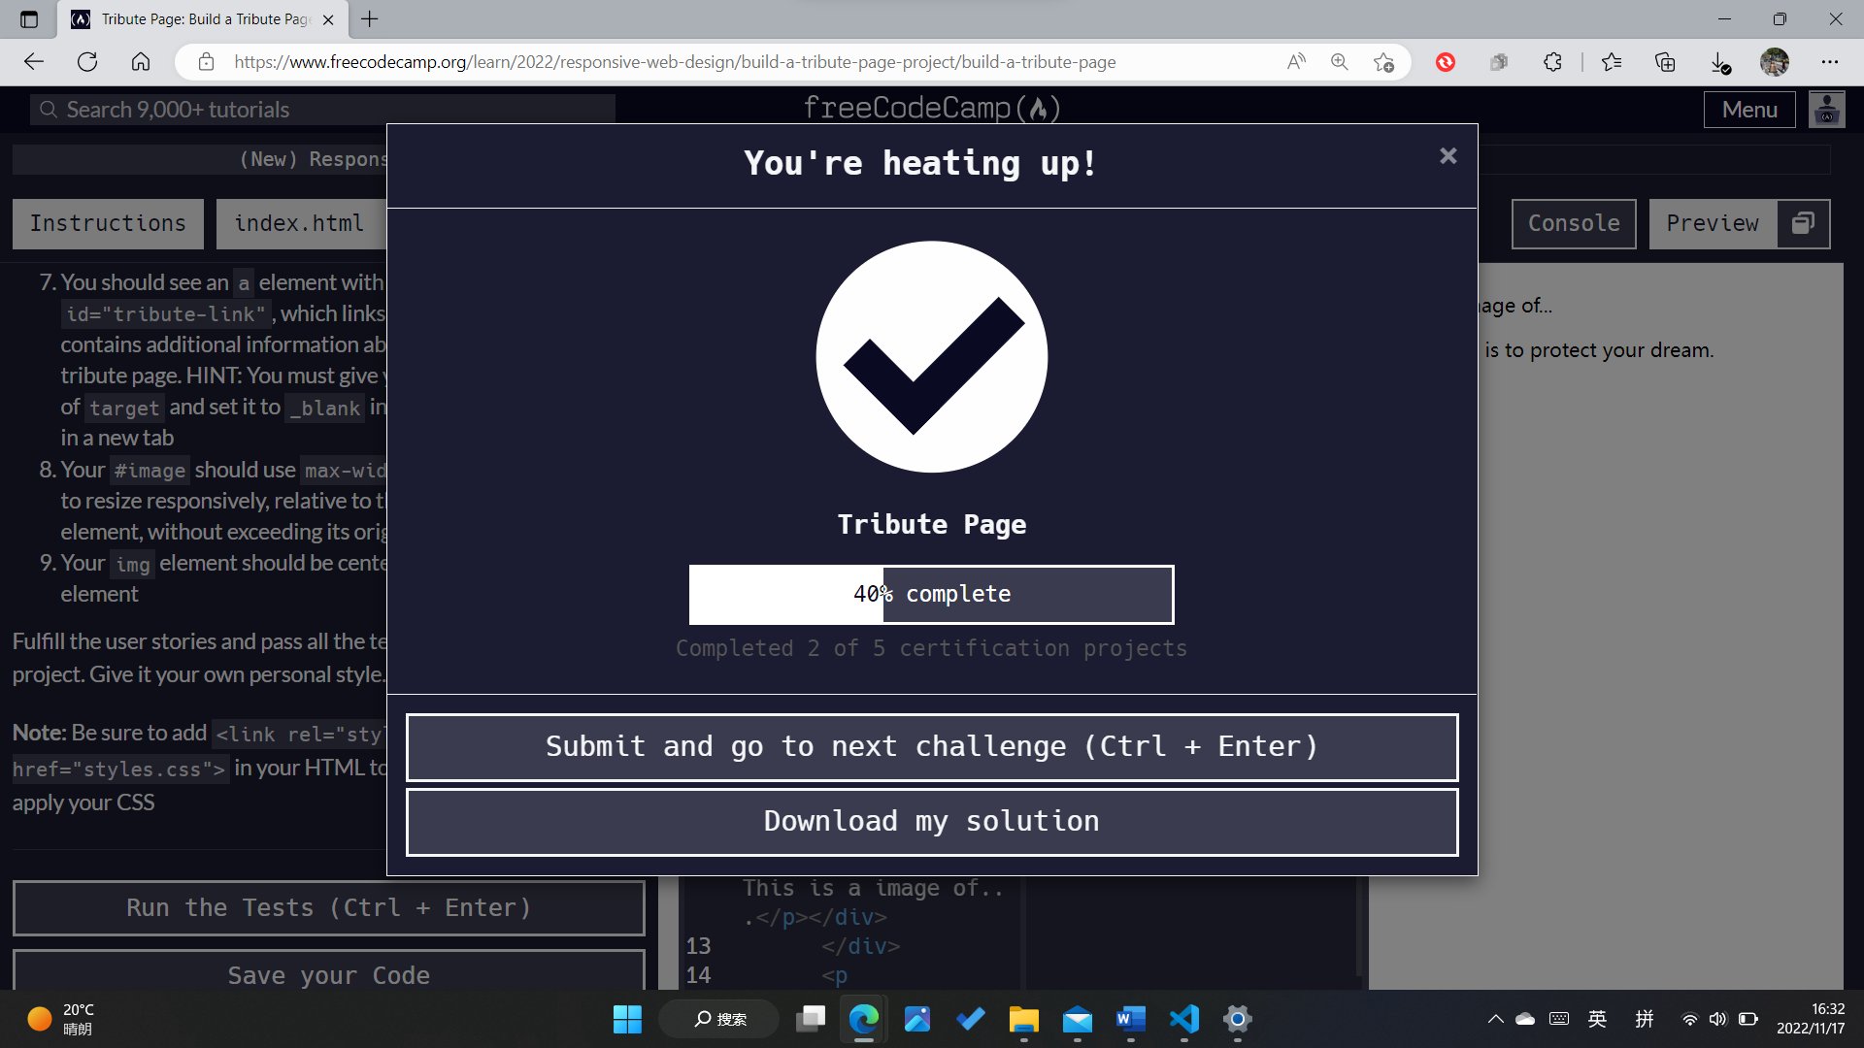This screenshot has height=1048, width=1864.
Task: Open the freeCodeCamp Menu
Action: click(x=1749, y=109)
